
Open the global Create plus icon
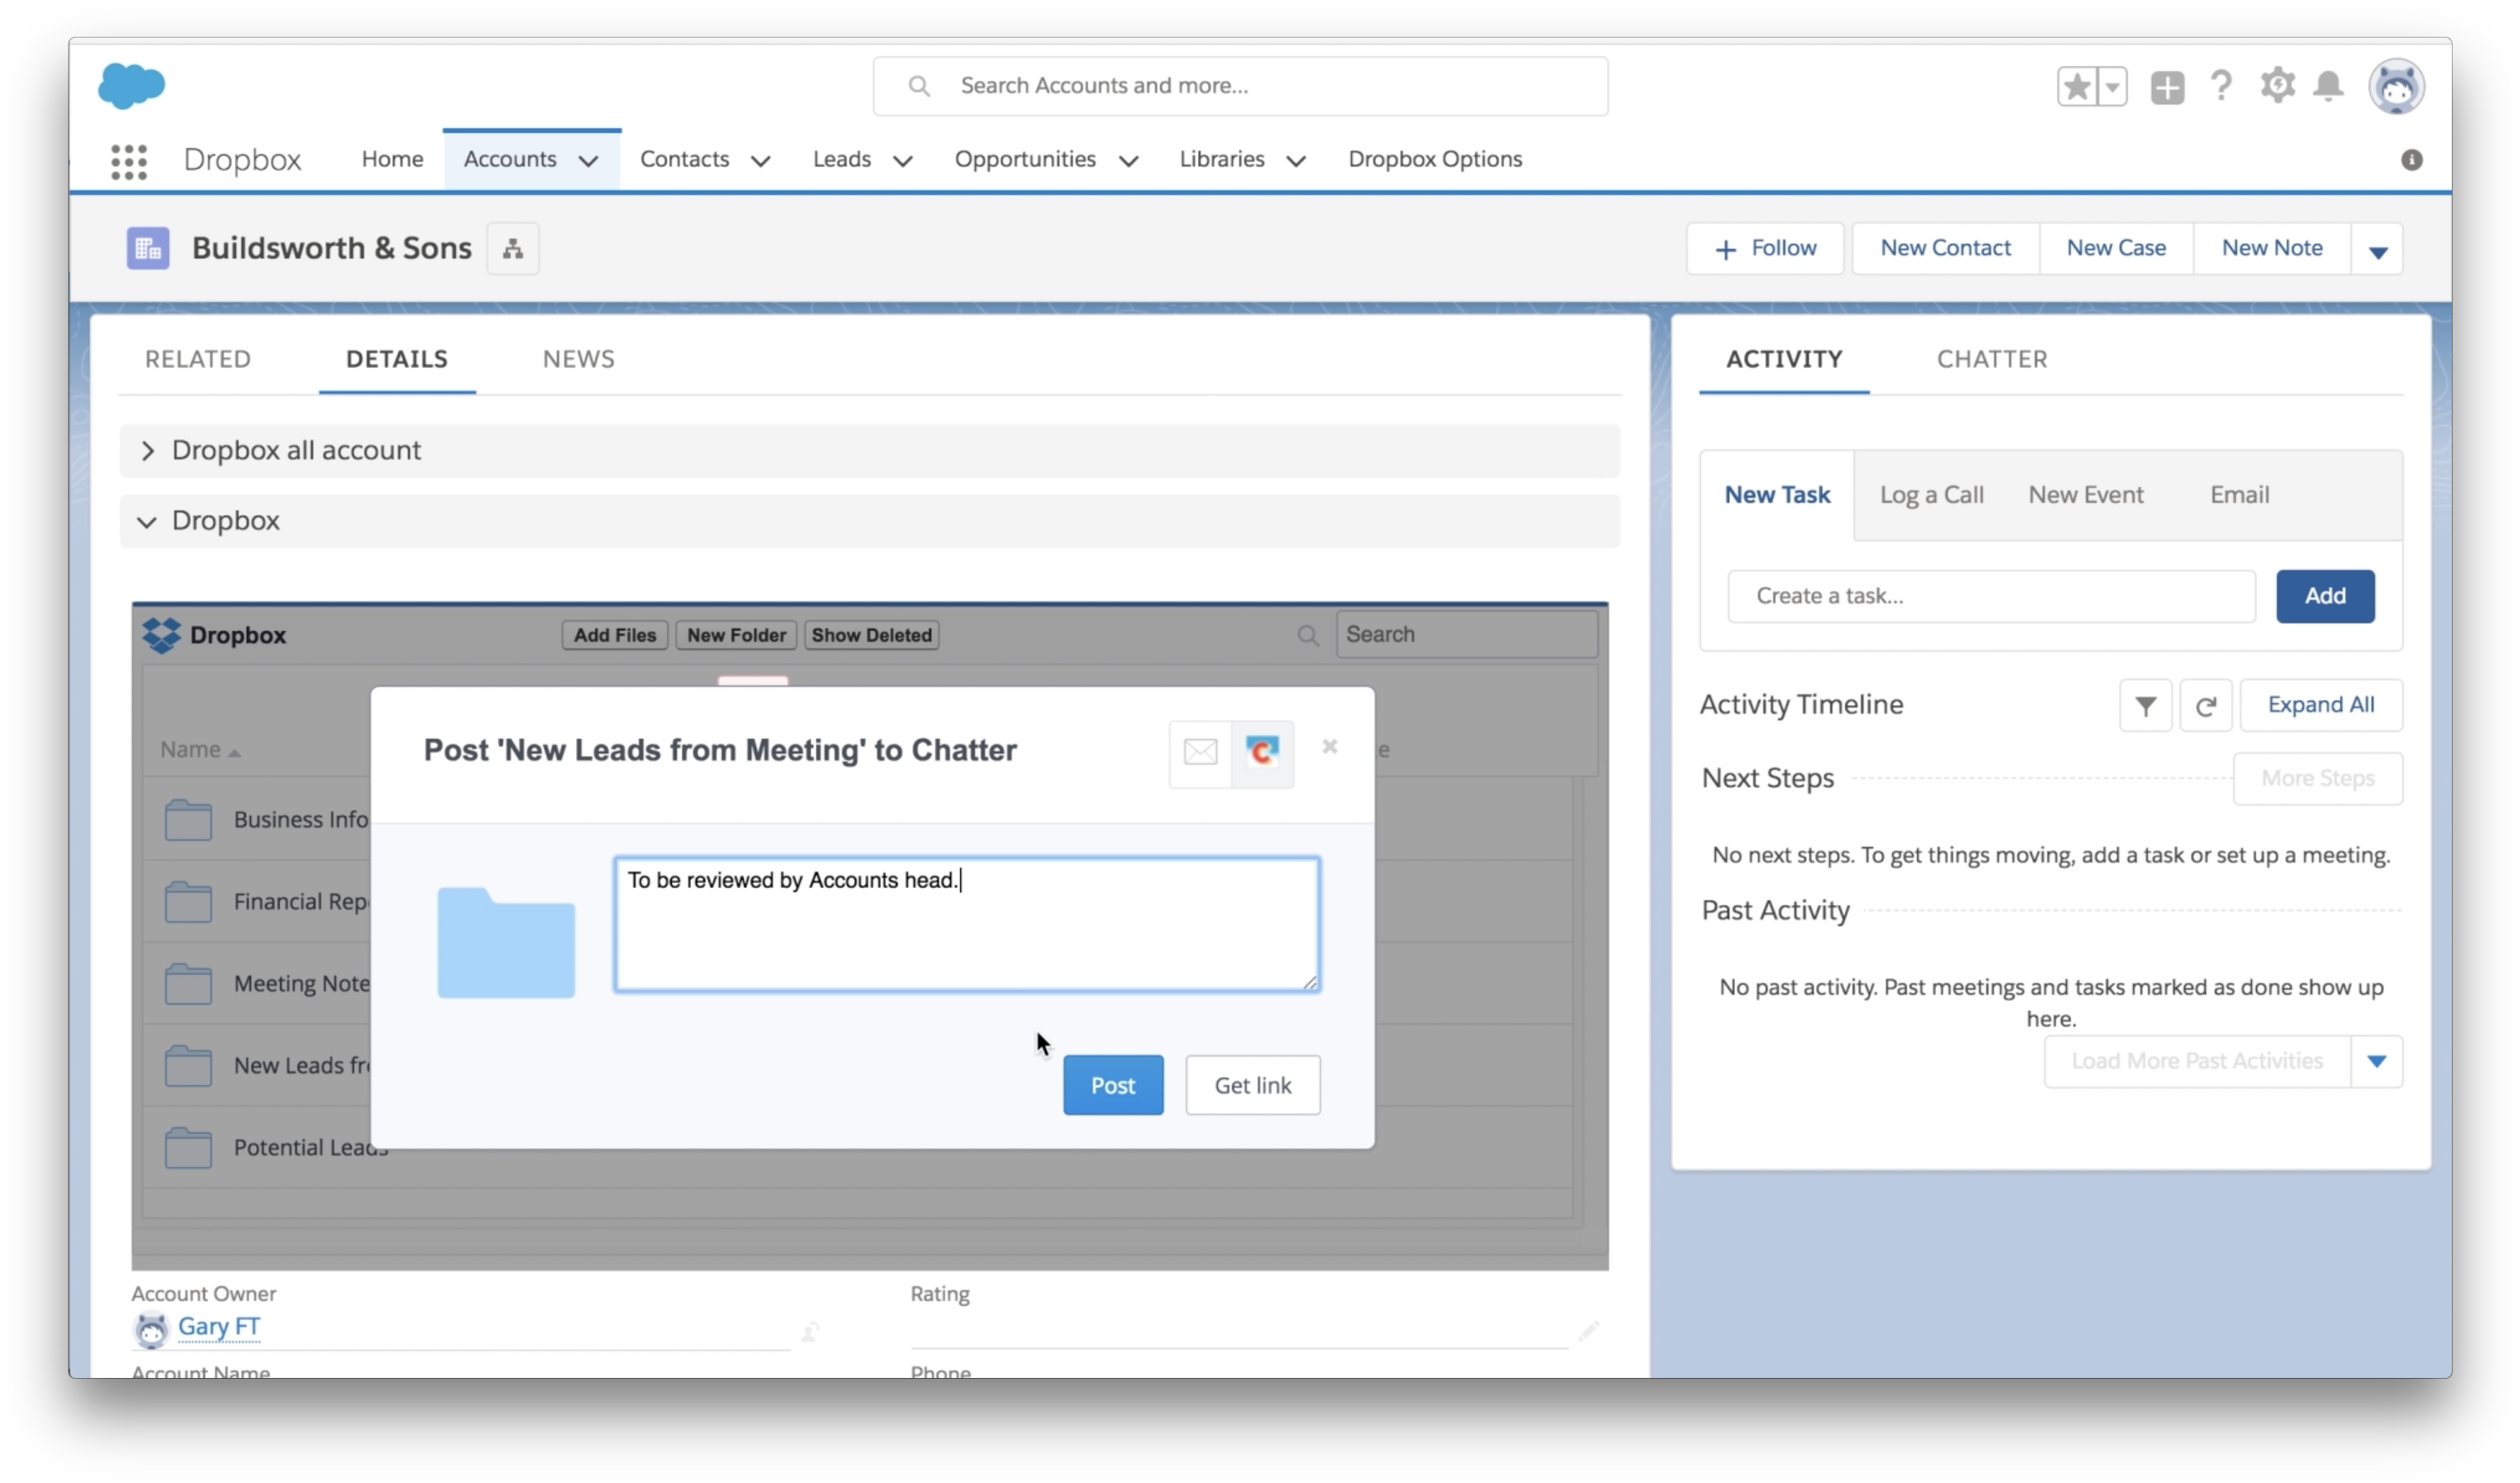tap(2167, 86)
